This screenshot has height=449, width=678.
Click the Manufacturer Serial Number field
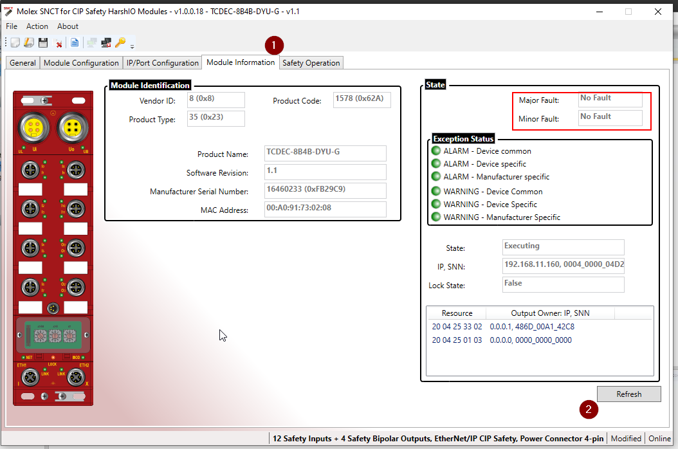coord(325,190)
